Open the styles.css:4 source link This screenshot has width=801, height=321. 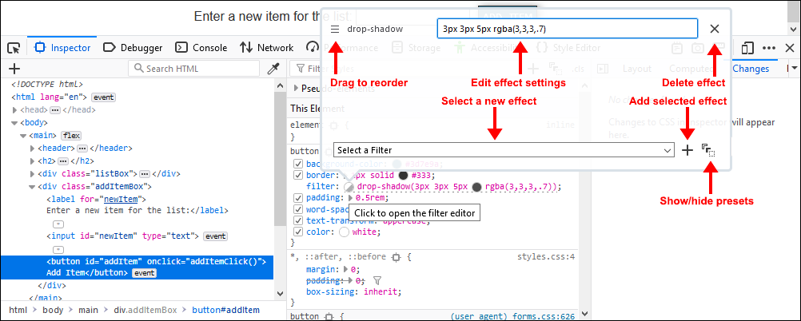(545, 257)
